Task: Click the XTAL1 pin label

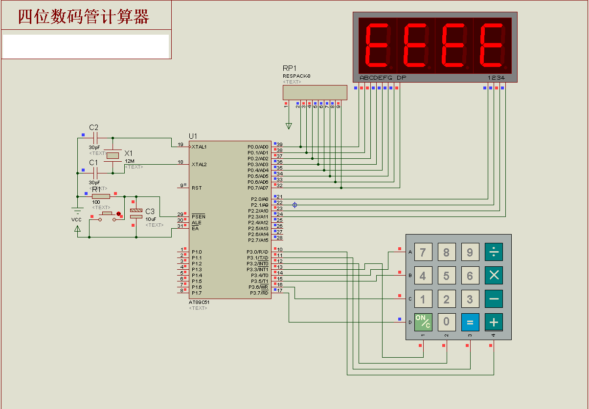Action: 199,147
